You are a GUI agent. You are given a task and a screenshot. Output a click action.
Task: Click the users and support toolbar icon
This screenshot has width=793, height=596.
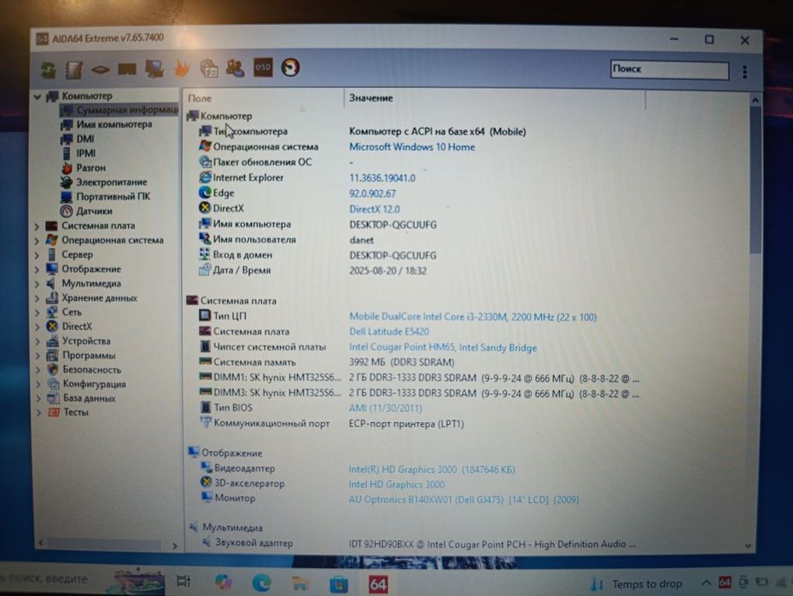tap(236, 67)
